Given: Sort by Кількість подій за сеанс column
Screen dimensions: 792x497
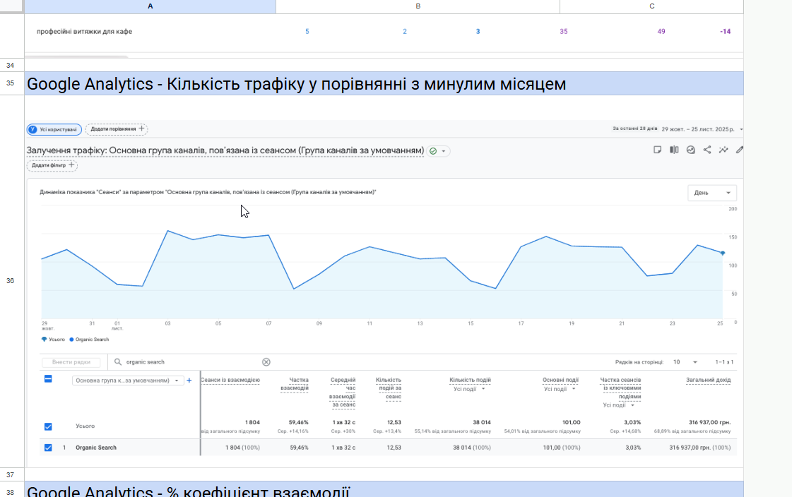Looking at the screenshot, I should [x=389, y=388].
